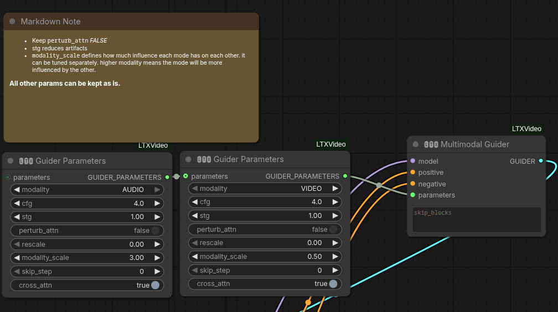558x312 pixels.
Task: Increase cfg on the AUDIO Guider node
Action: (x=157, y=204)
